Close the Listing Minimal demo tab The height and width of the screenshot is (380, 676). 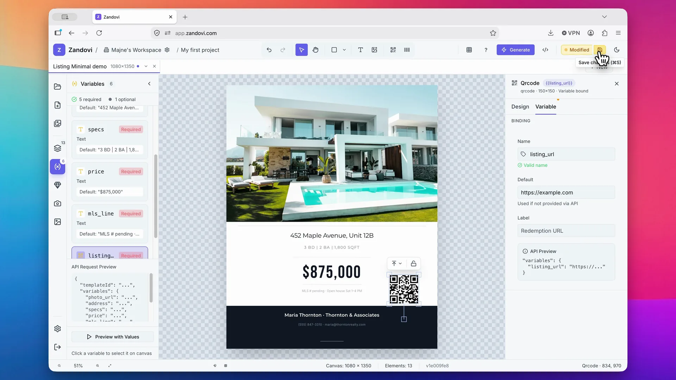click(x=154, y=66)
